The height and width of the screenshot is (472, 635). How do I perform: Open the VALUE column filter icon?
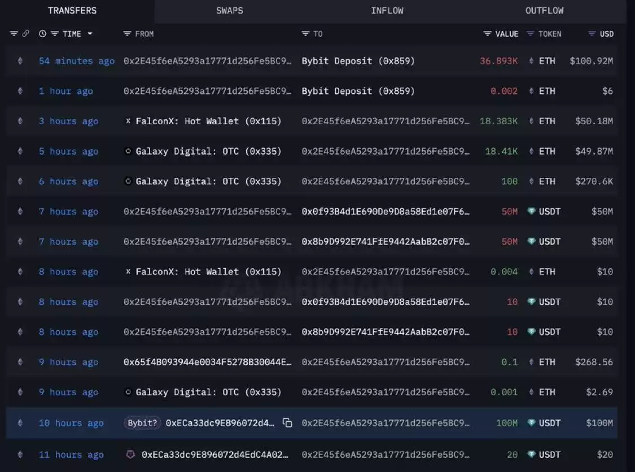point(488,34)
